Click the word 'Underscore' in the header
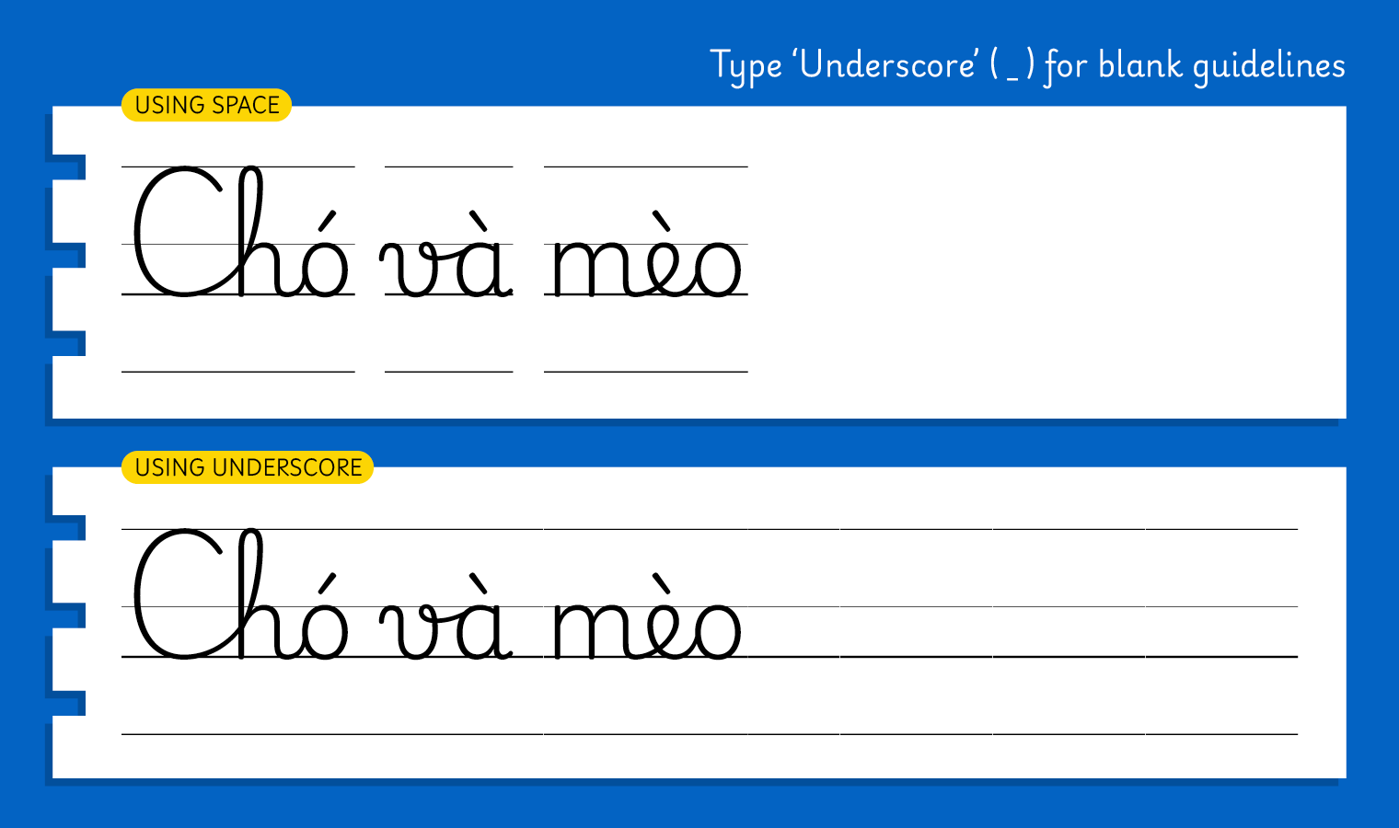Screen dimensions: 1399x828 click(x=887, y=65)
